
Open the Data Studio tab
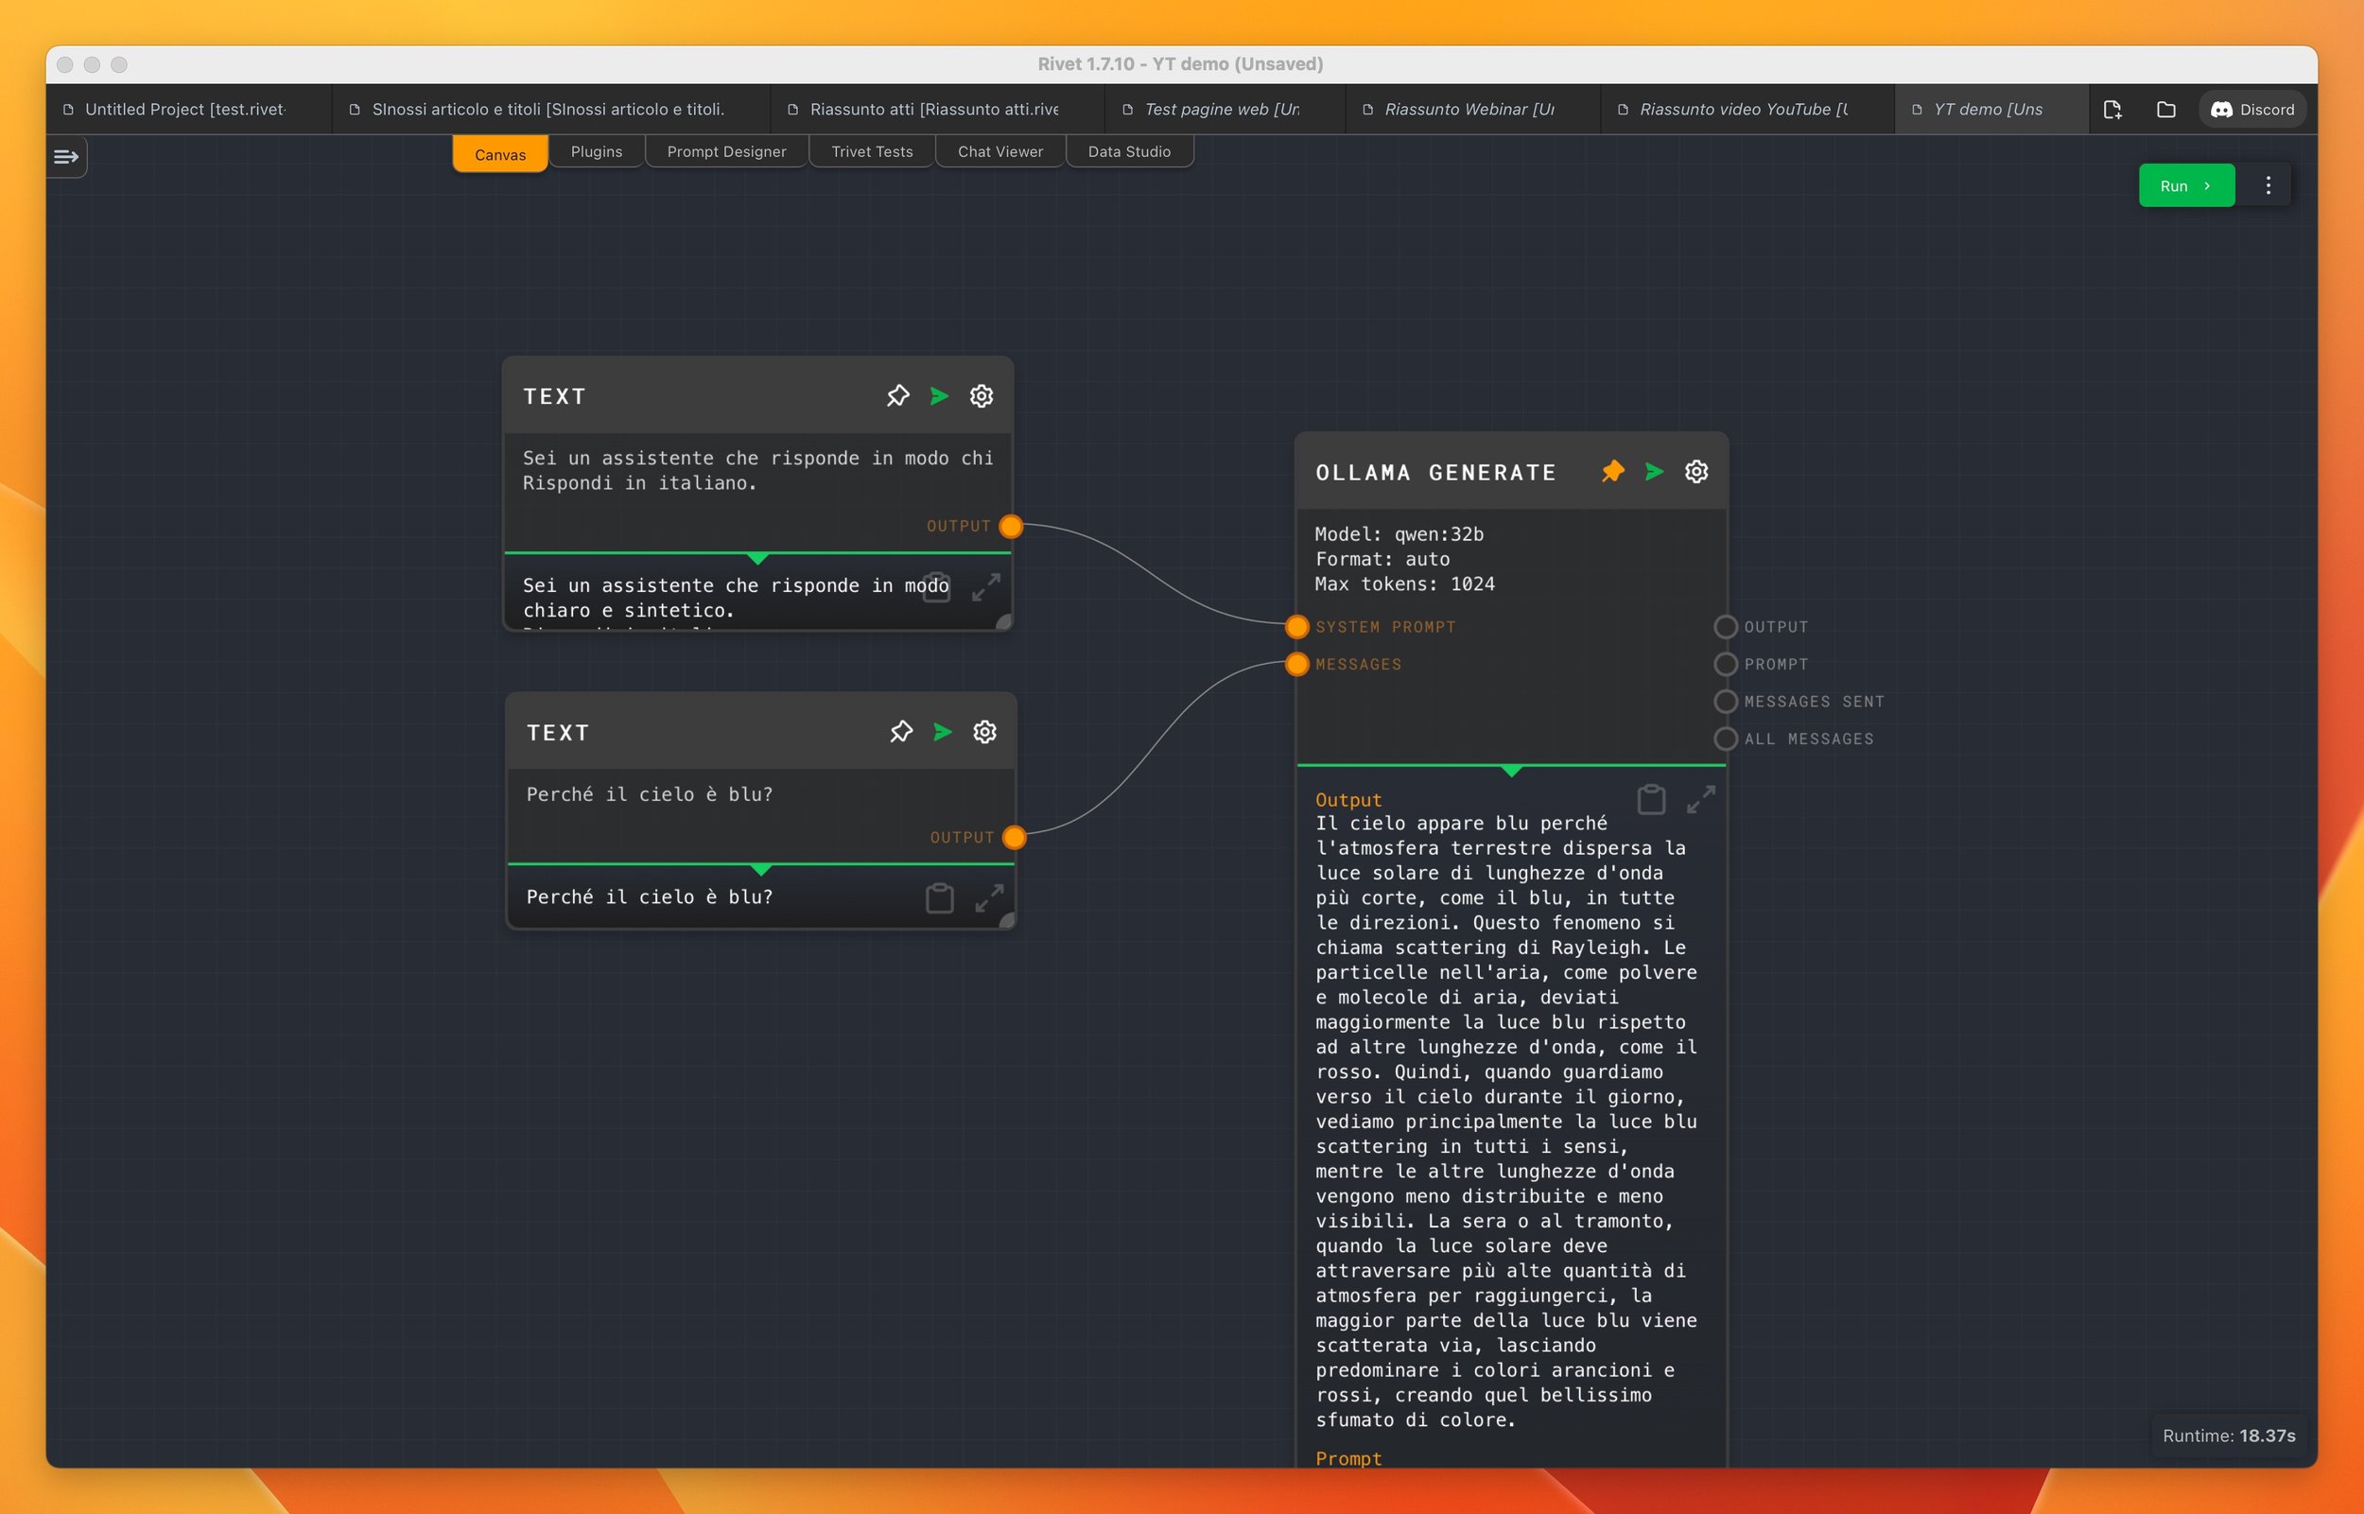tap(1129, 151)
